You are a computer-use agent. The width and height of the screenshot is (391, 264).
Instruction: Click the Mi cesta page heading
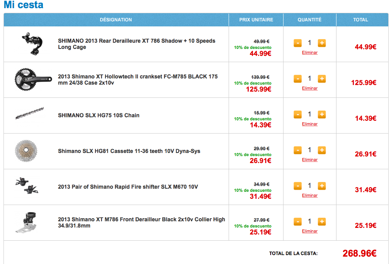coord(24,5)
